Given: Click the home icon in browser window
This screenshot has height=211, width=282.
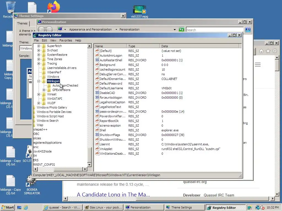Looking at the screenshot, I should (x=261, y=51).
